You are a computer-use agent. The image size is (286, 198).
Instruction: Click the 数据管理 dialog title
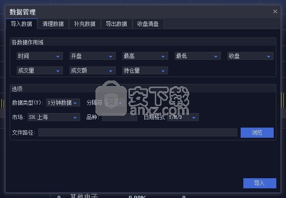coord(22,12)
